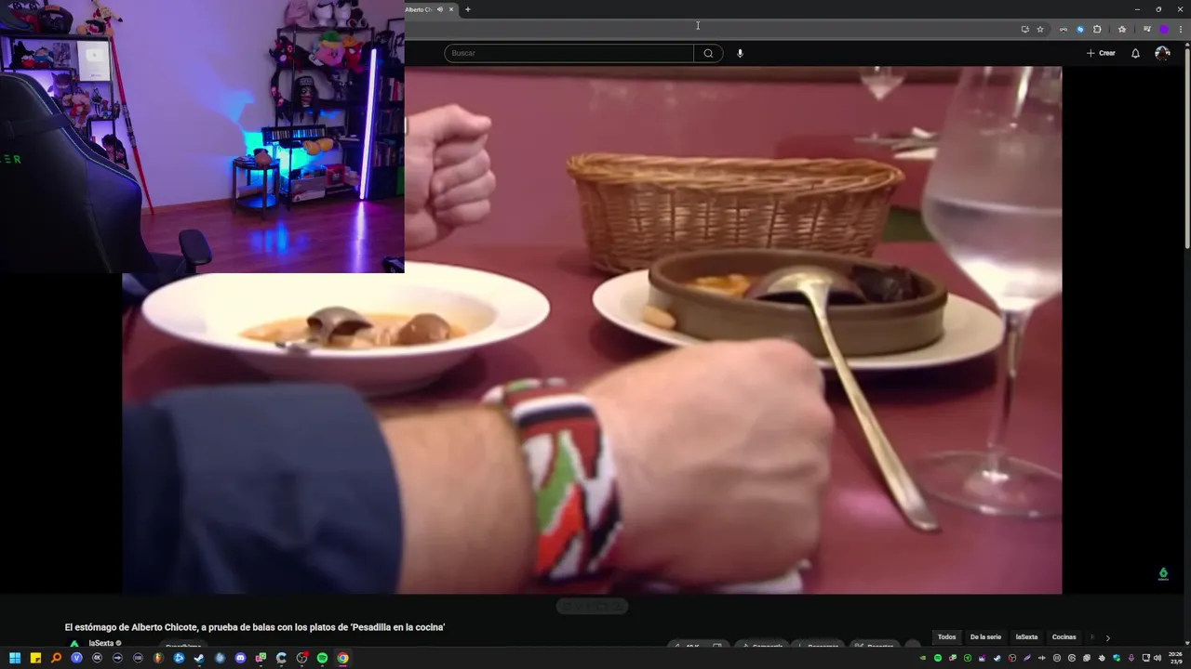Open the glasses extension icon in Chrome toolbar
1191x669 pixels.
coord(1064,29)
